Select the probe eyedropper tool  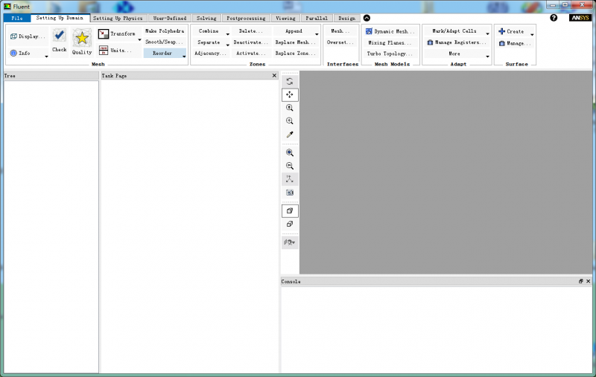[x=290, y=135]
